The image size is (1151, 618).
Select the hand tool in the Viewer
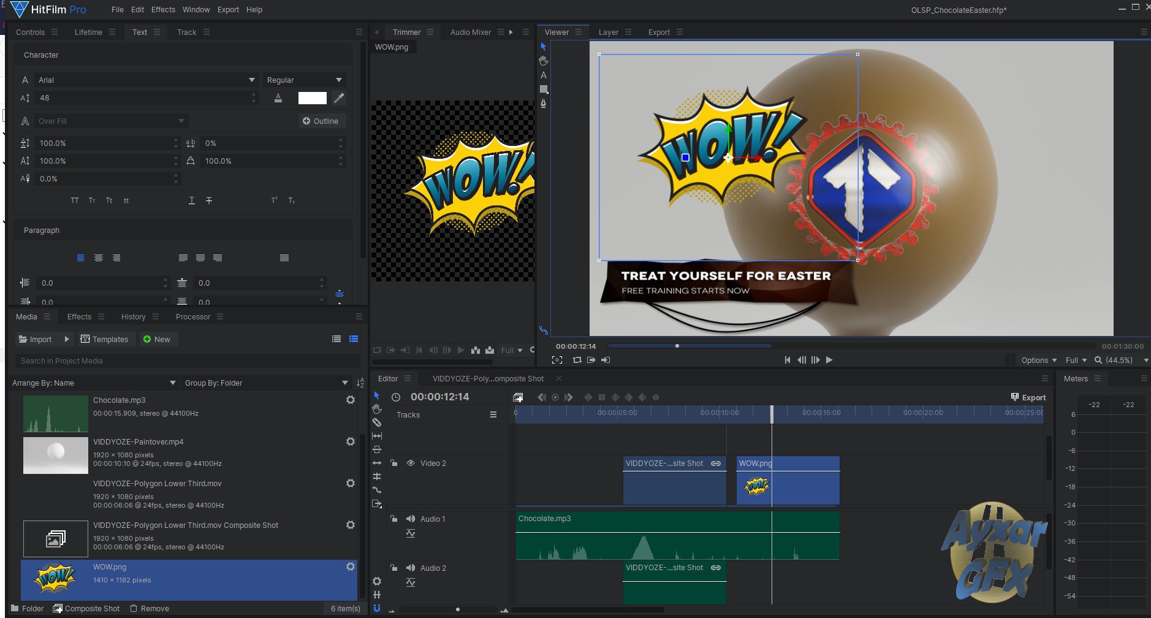pos(544,61)
